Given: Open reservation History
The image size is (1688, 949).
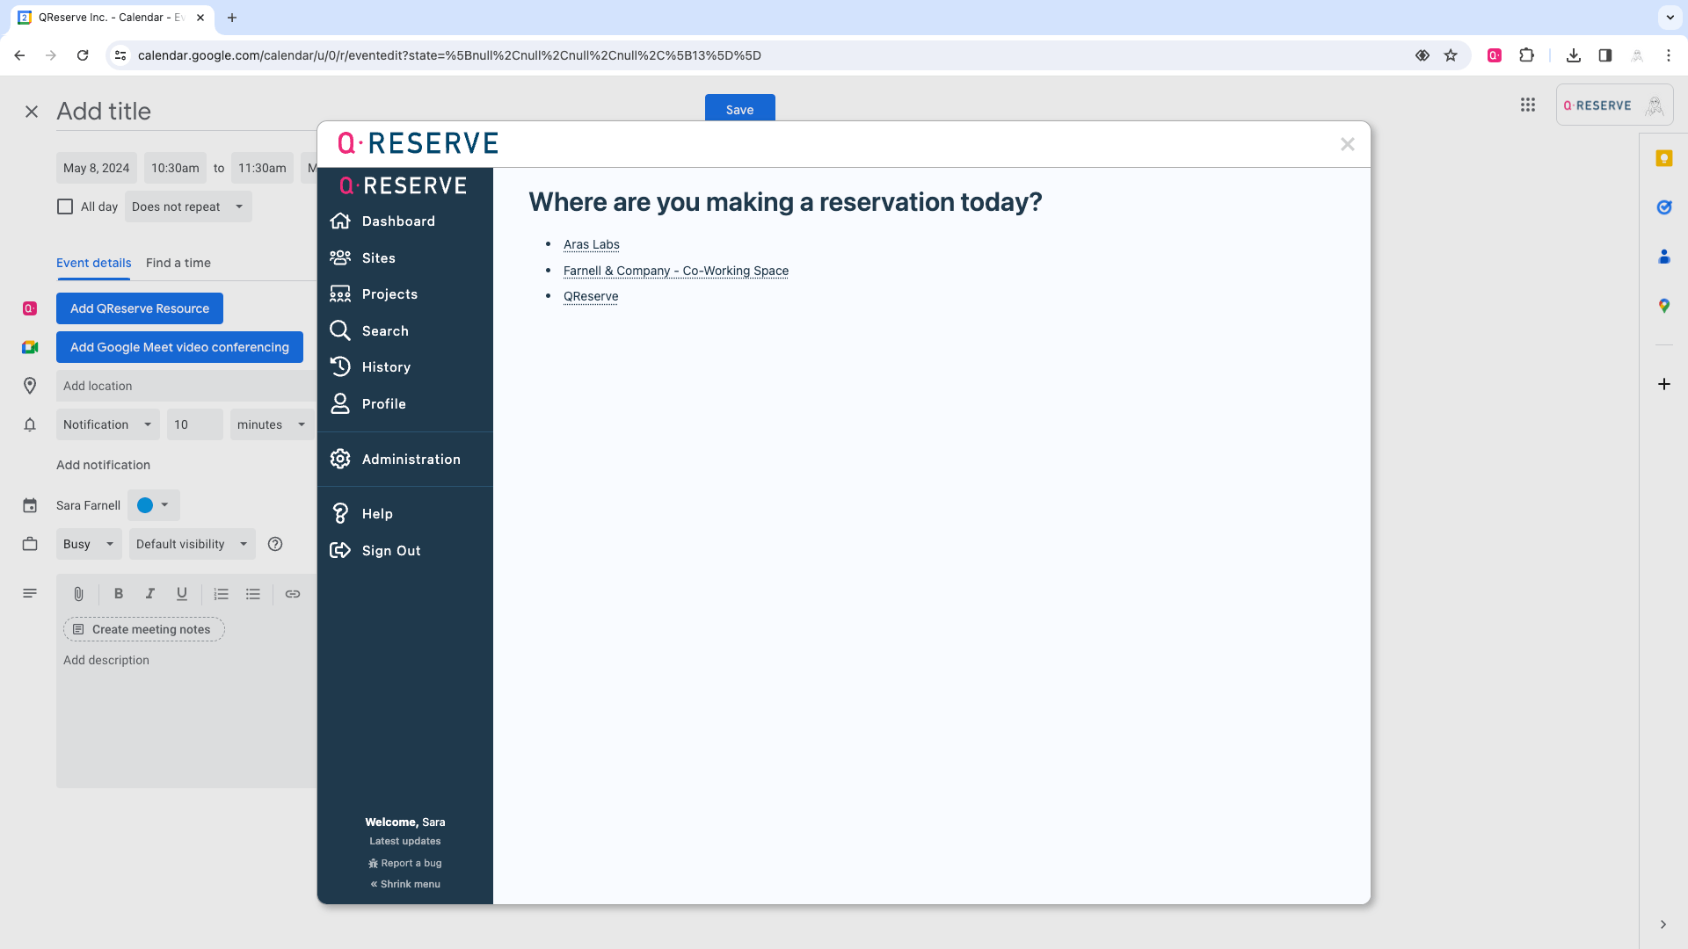Looking at the screenshot, I should click(385, 367).
